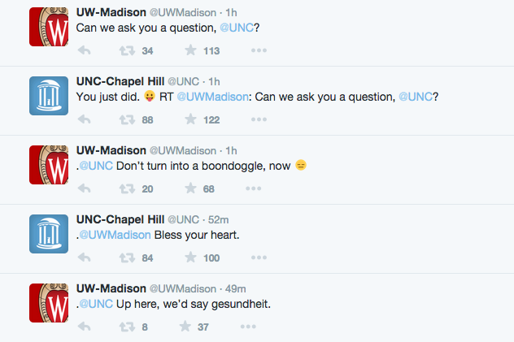This screenshot has height=342, width=514.
Task: Reply to the first UW-Madison tweet
Action: pyautogui.click(x=84, y=50)
